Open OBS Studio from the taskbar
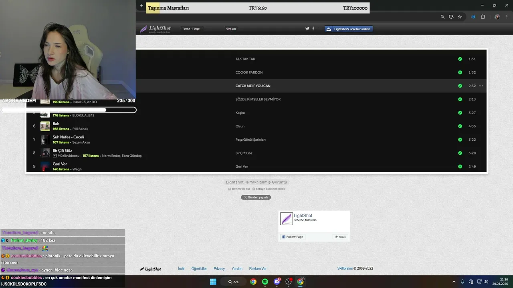Screen dimensions: 513x288 pyautogui.click(x=289, y=282)
